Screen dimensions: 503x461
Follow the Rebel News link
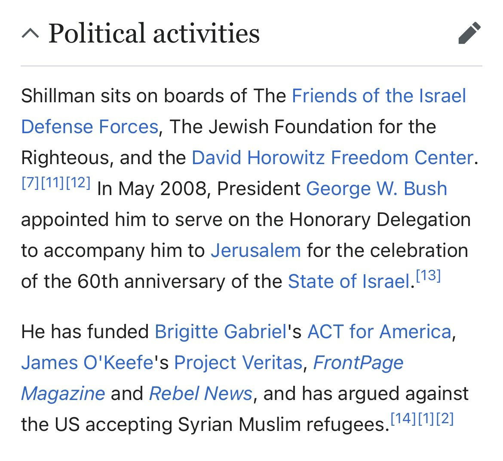click(x=200, y=394)
